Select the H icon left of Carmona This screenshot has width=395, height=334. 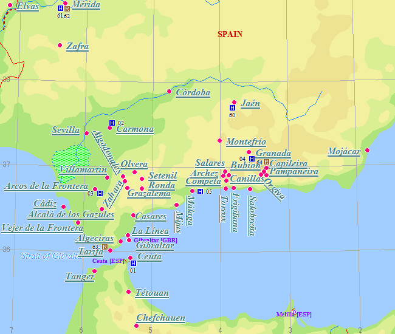click(x=112, y=123)
